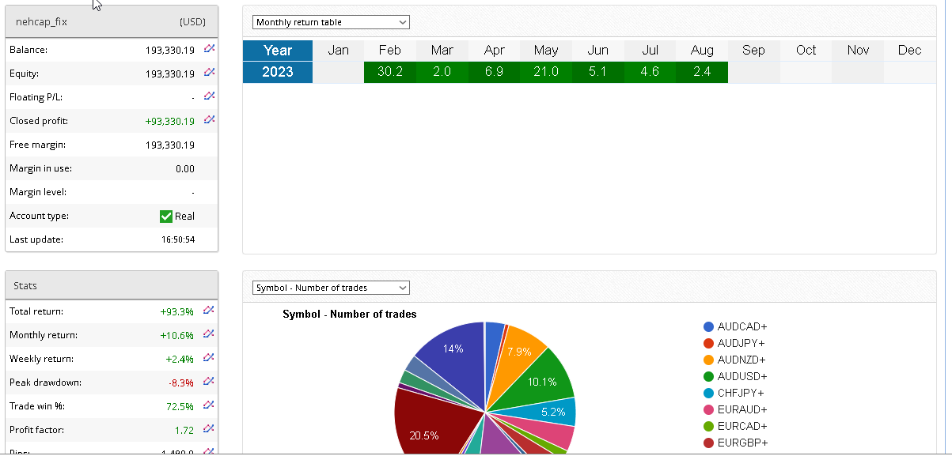The image size is (952, 456).
Task: Click the Feb 30.2 return cell
Action: [x=389, y=72]
